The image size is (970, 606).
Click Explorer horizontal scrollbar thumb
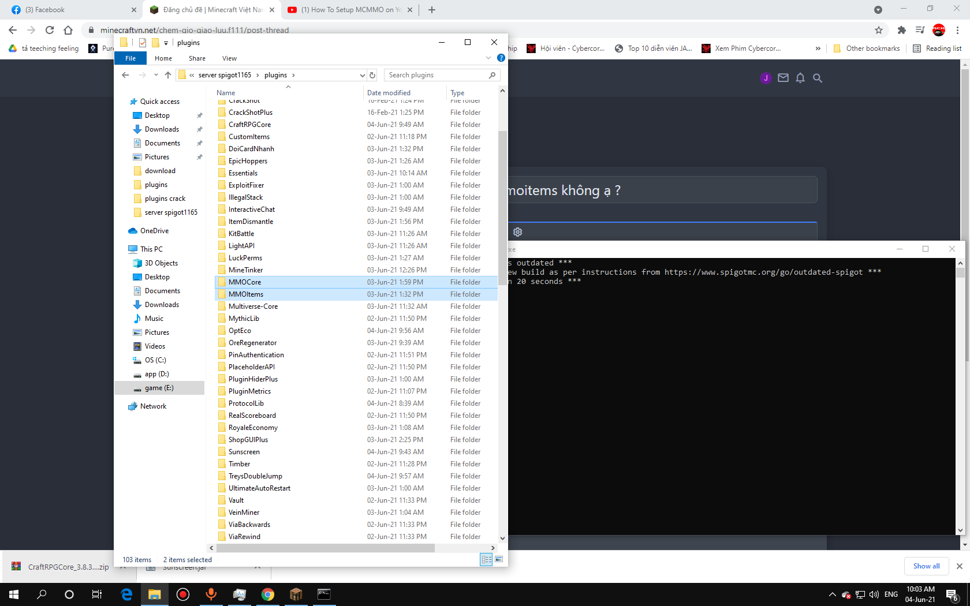click(x=324, y=548)
